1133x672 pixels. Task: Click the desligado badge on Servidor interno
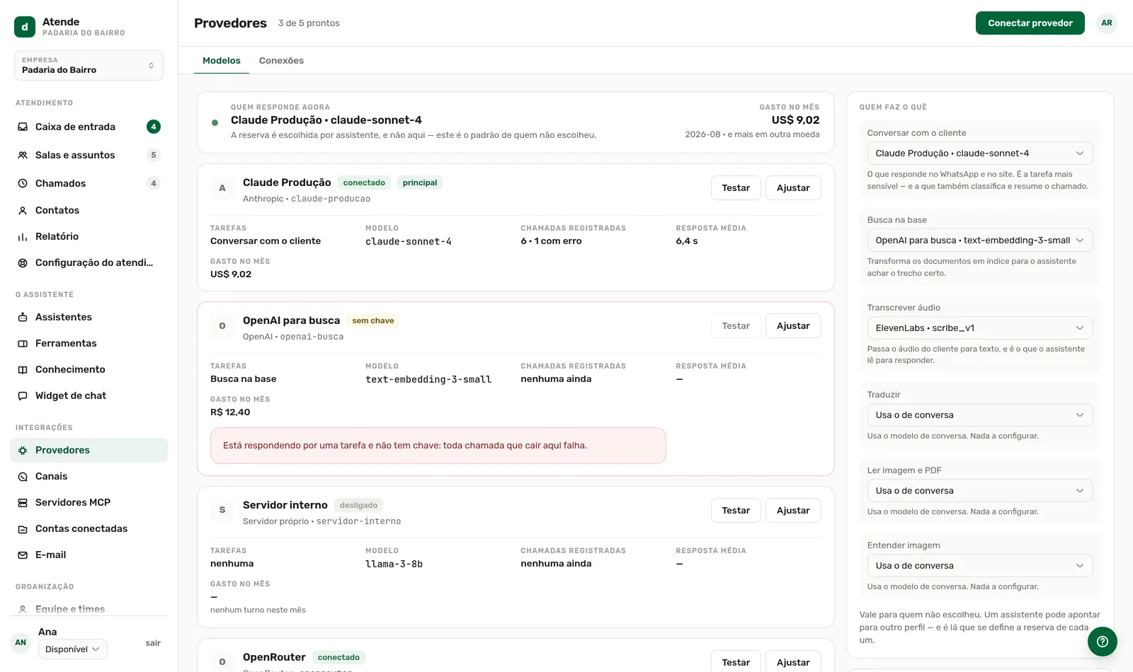pyautogui.click(x=358, y=505)
